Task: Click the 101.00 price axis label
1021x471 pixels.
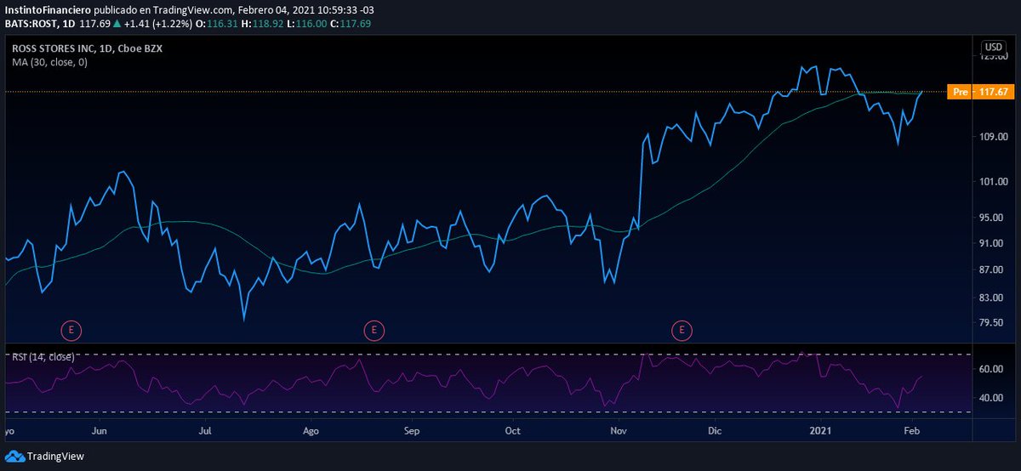Action: click(x=993, y=182)
